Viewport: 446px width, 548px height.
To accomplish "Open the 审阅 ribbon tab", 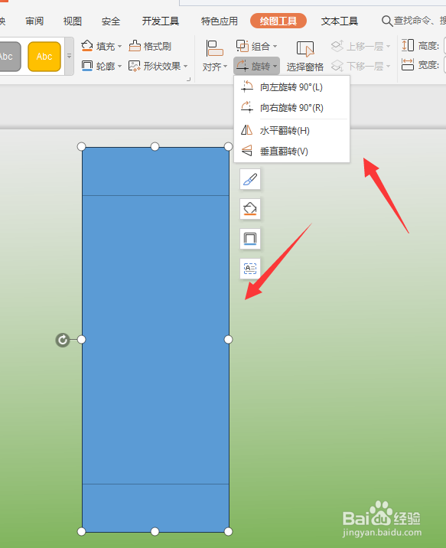I will (x=34, y=21).
